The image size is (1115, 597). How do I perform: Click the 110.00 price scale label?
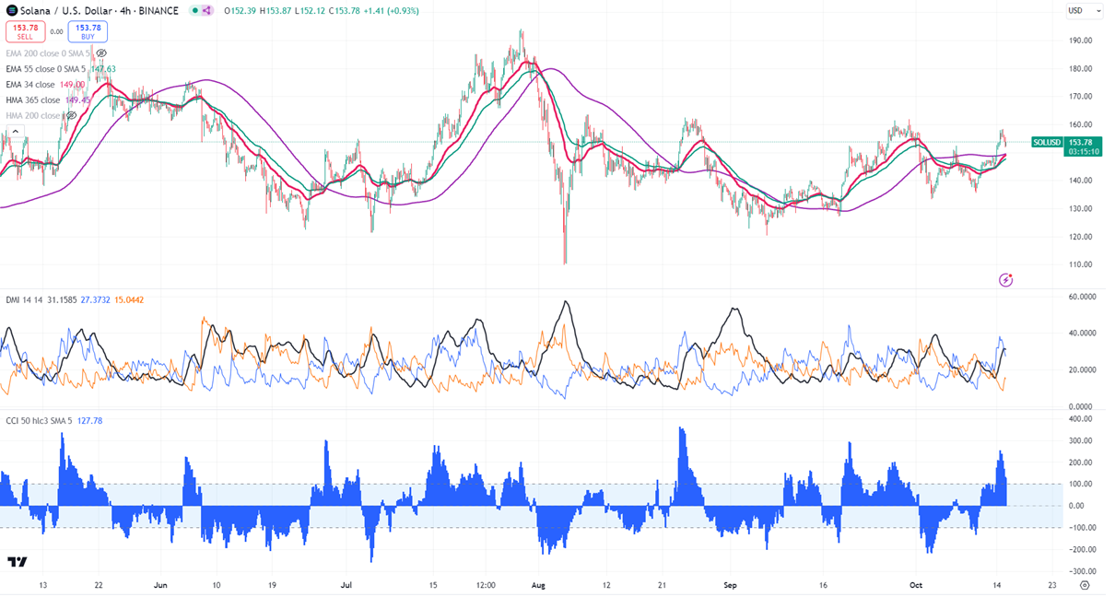point(1080,264)
